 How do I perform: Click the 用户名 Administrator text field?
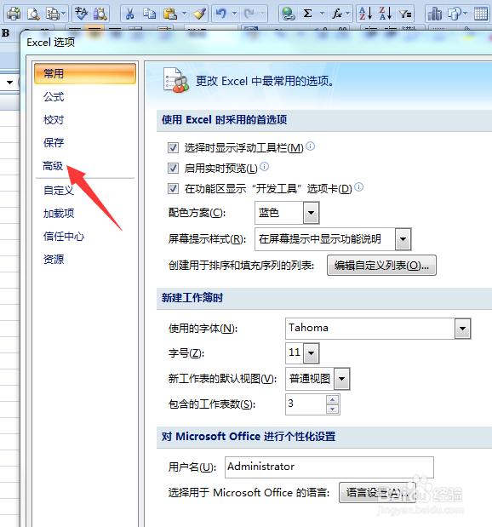329,467
